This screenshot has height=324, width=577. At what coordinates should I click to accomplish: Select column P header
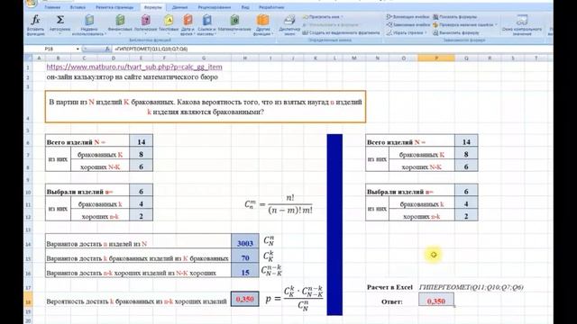point(436,58)
